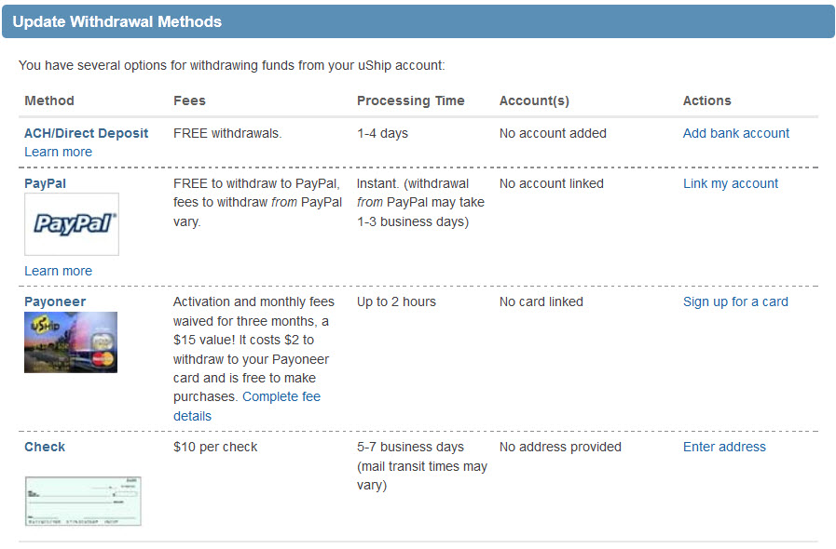Viewport: 836px width, 549px height.
Task: Click Learn more under PayPal logo
Action: 58,271
